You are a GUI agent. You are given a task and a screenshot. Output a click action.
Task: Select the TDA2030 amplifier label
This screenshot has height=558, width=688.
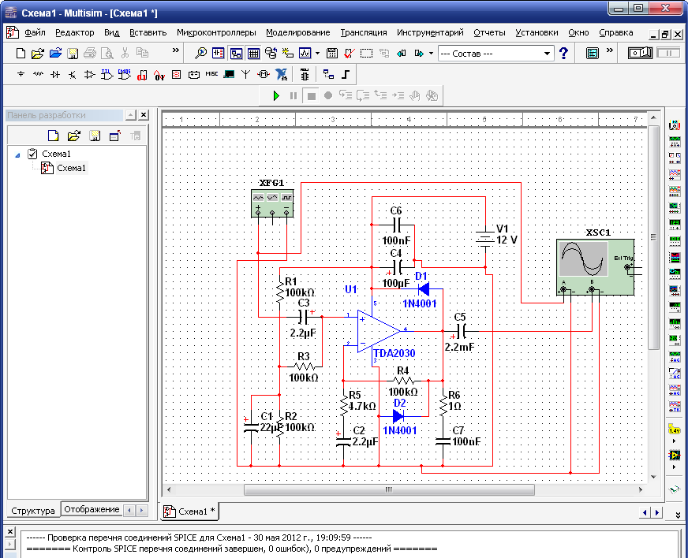point(394,353)
